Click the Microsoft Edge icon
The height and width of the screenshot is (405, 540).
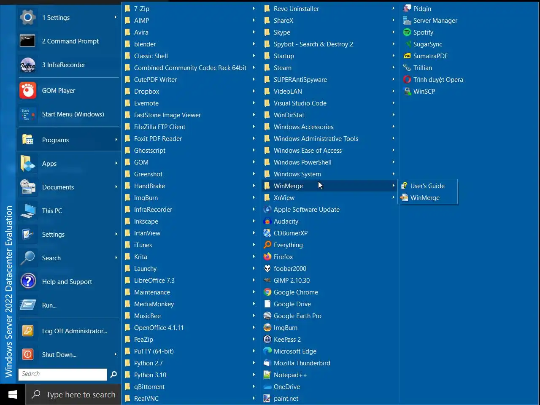(x=267, y=351)
